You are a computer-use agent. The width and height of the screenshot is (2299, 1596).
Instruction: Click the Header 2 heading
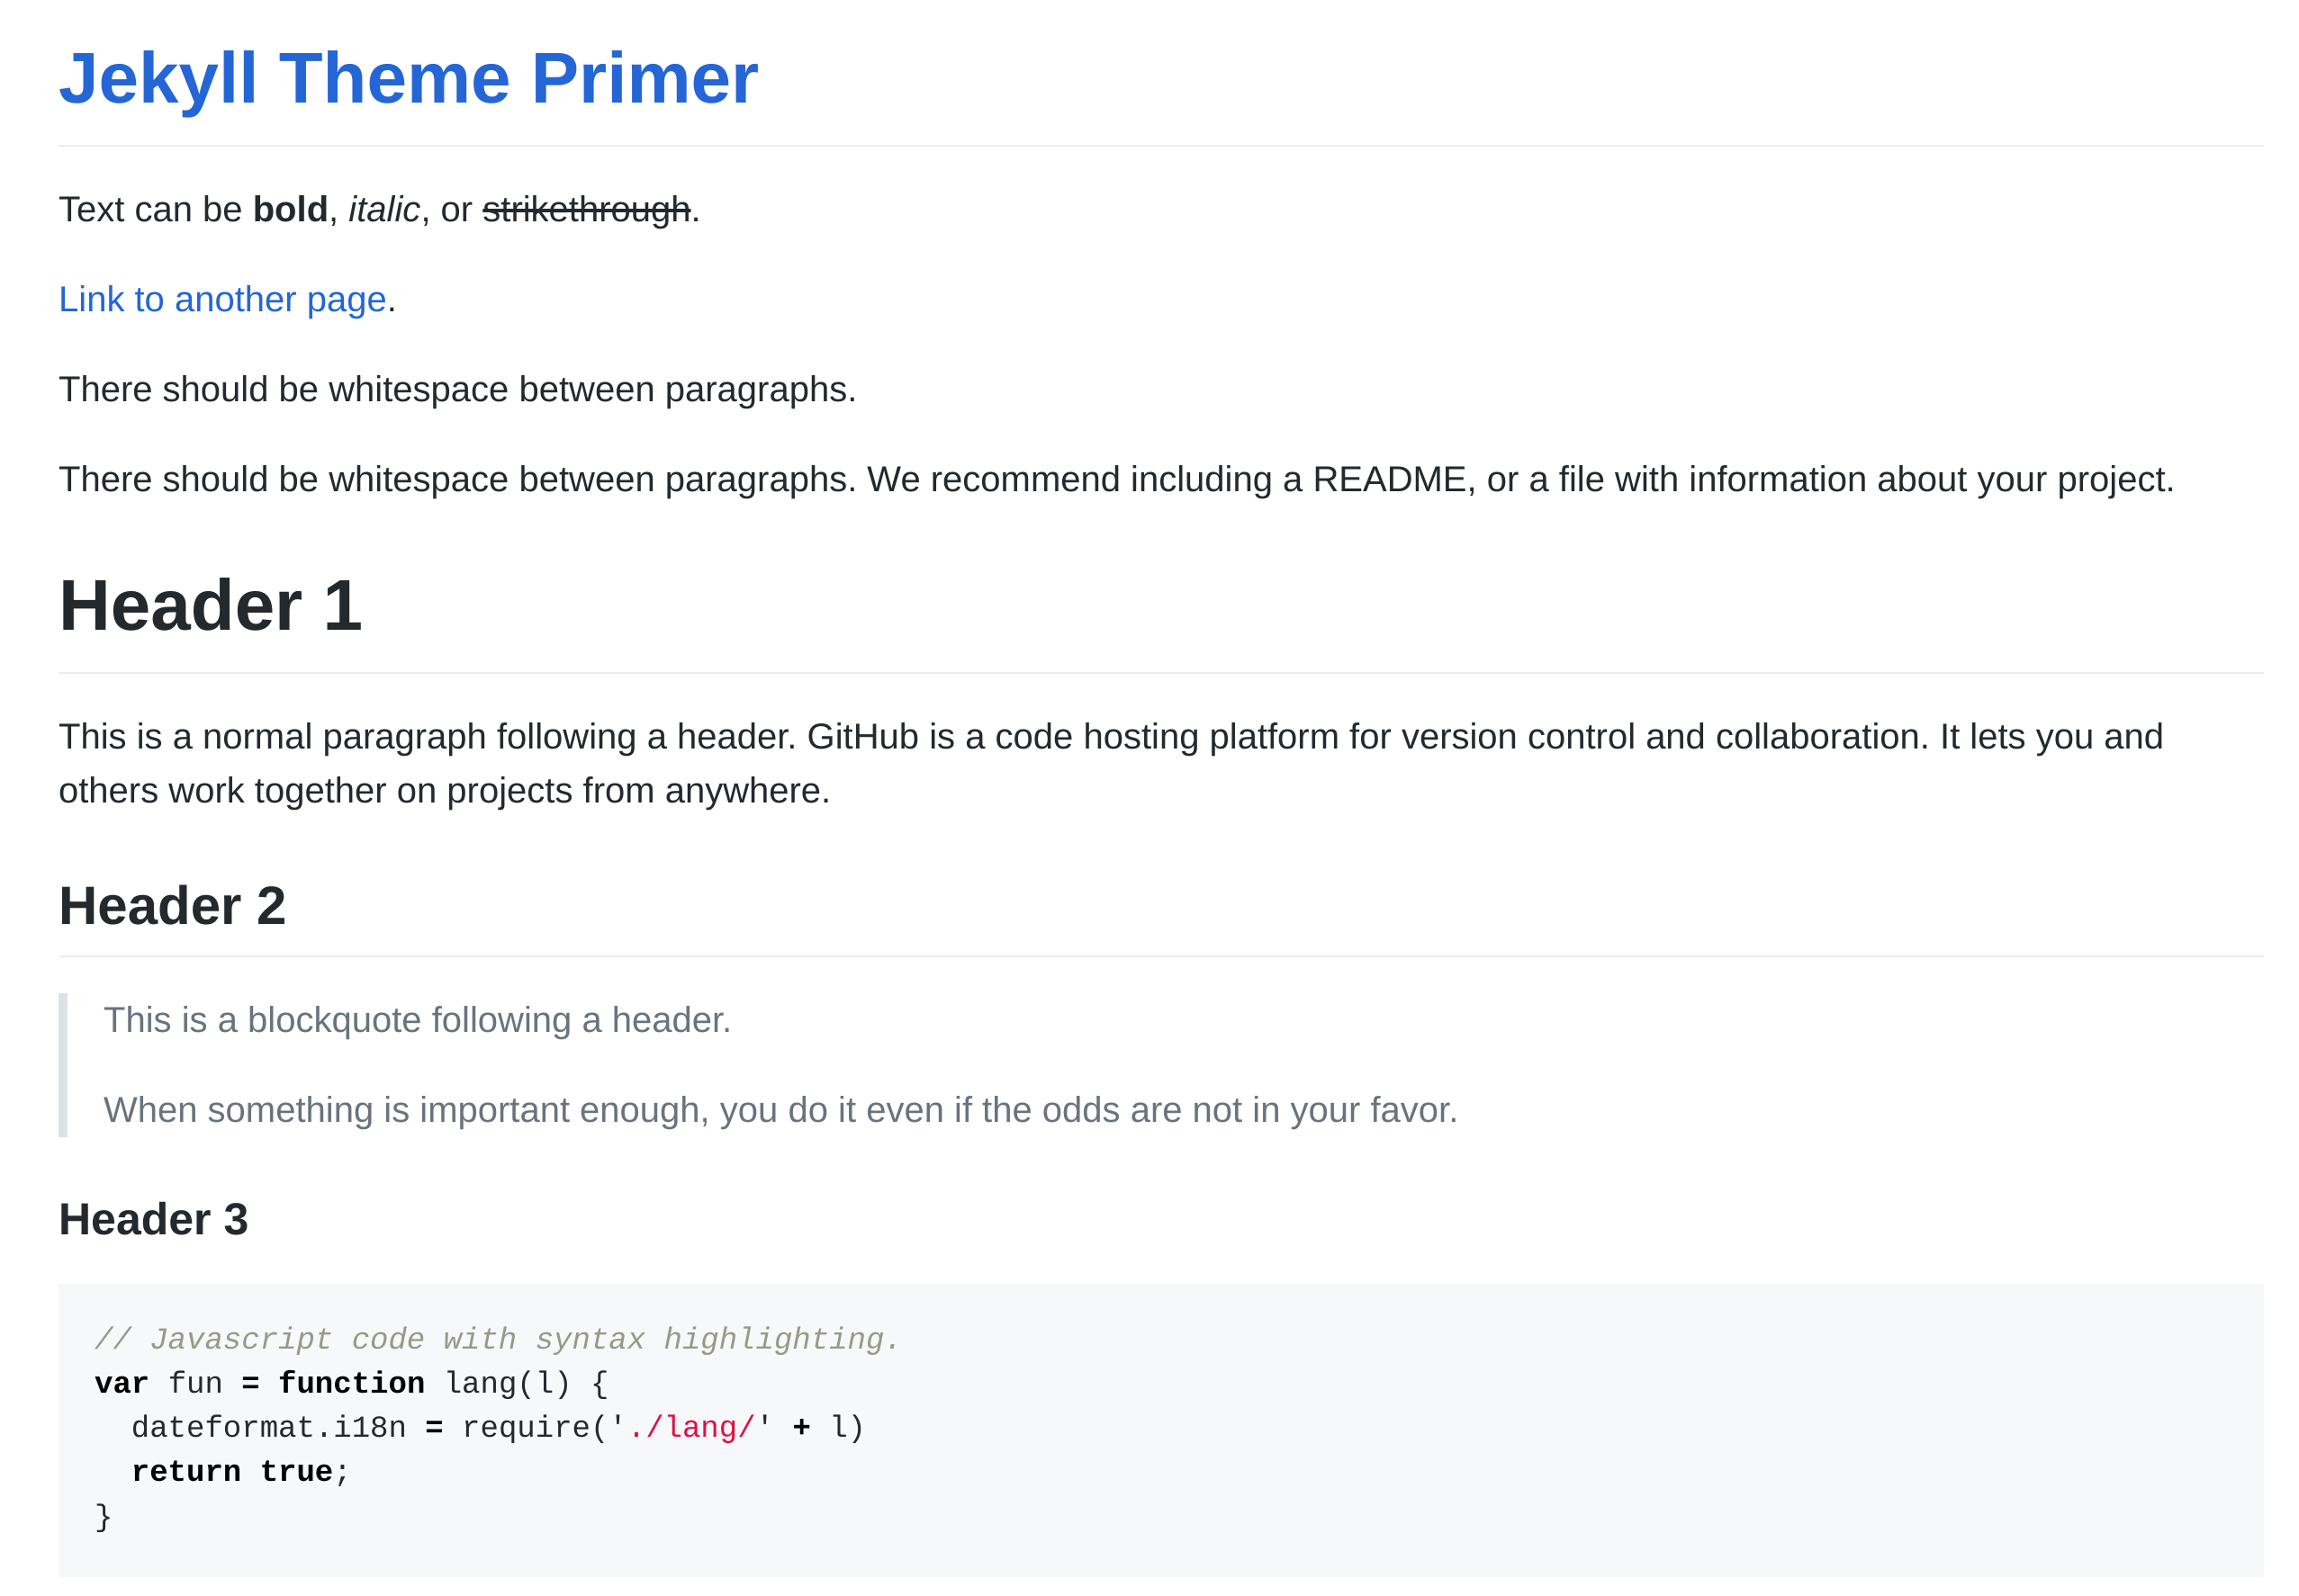point(172,906)
